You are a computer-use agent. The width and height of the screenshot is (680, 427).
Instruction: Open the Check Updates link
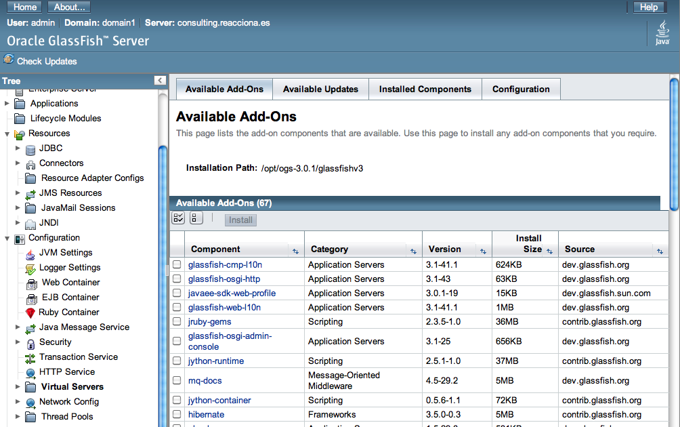[47, 61]
